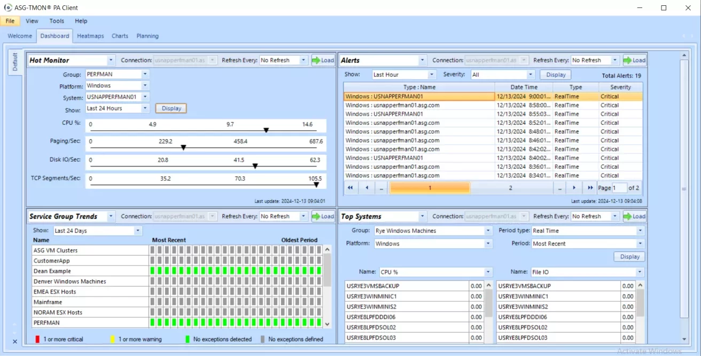Switch to the Welcome tab
The height and width of the screenshot is (356, 701).
pyautogui.click(x=20, y=36)
